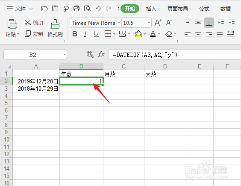Click the 月数 header cell
Screen dimensions: 241x186
tap(124, 74)
